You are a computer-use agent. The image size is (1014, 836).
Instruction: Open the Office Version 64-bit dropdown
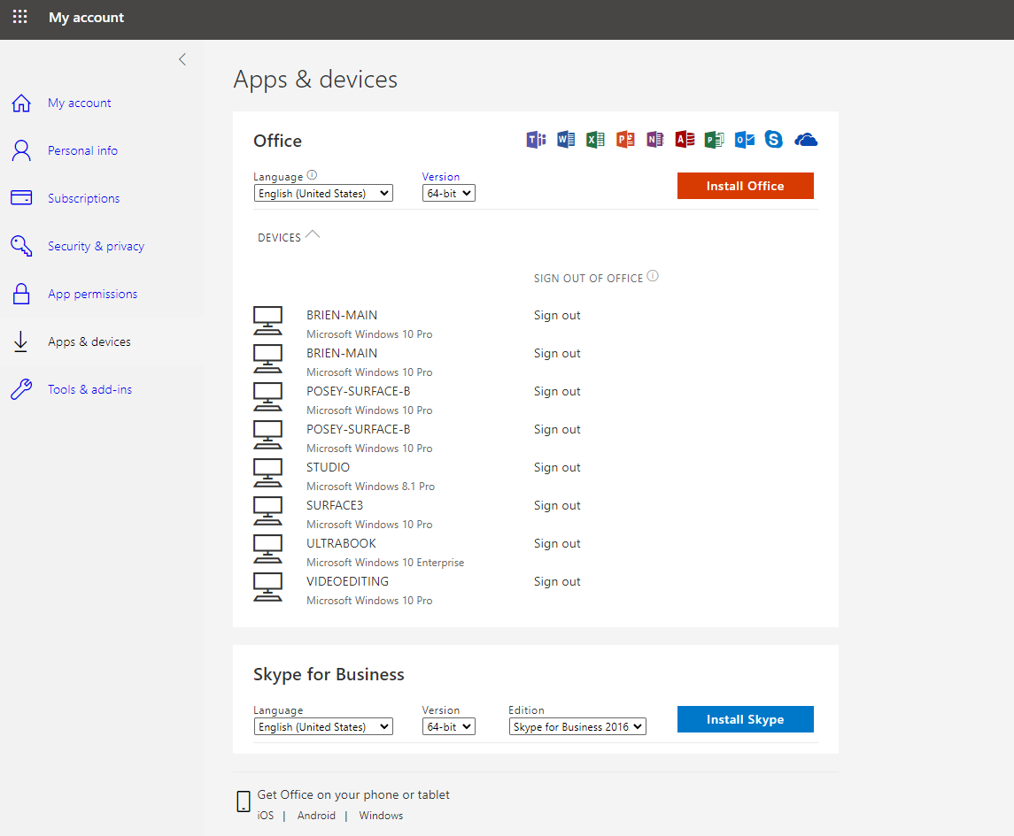(449, 193)
